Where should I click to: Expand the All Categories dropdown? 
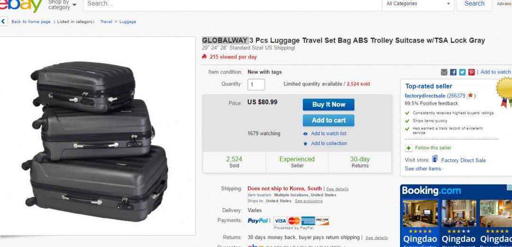[x=418, y=4]
